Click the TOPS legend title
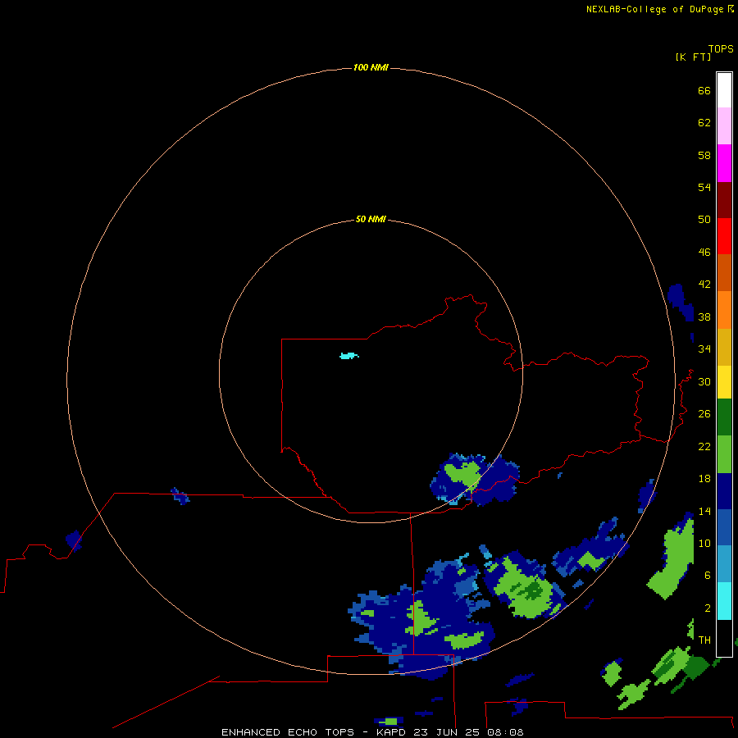Image resolution: width=738 pixels, height=738 pixels. (x=721, y=48)
